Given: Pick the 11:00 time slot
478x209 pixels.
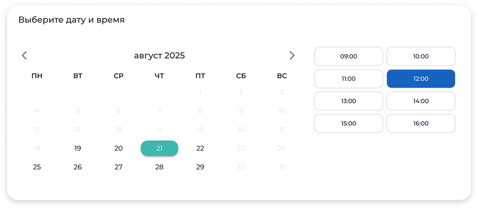Looking at the screenshot, I should (x=348, y=79).
